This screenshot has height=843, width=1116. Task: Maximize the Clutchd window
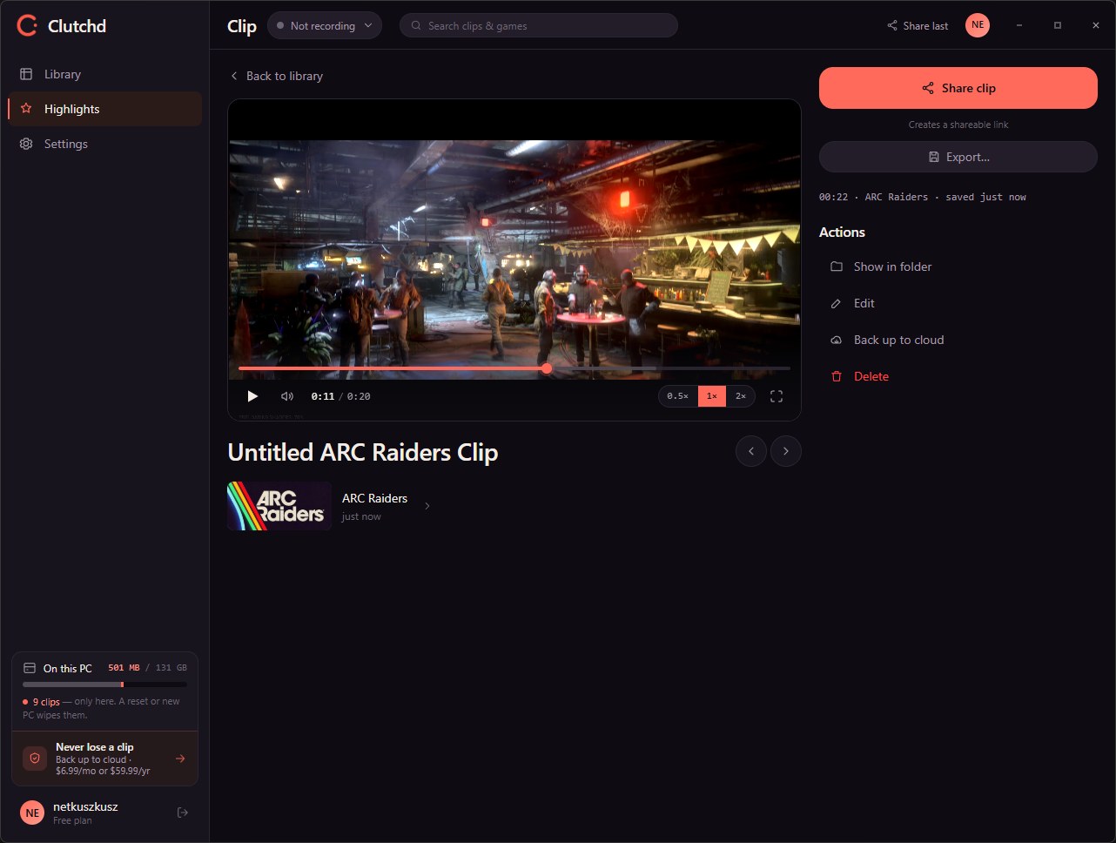click(x=1058, y=25)
